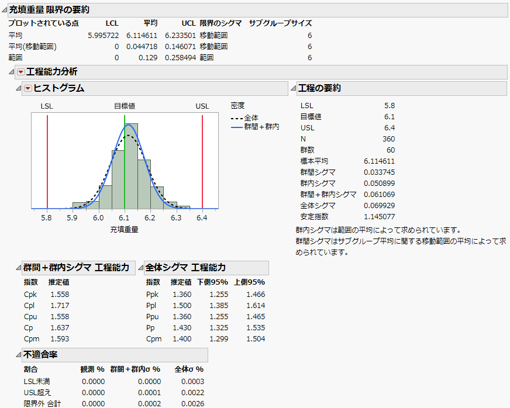The height and width of the screenshot is (408, 510).
Task: Select the green 目標値 target line
Action: (125, 161)
